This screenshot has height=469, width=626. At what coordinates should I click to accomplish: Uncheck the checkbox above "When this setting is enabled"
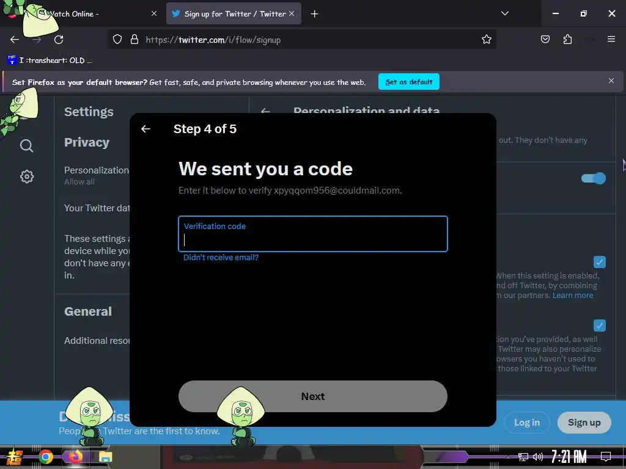tap(599, 262)
